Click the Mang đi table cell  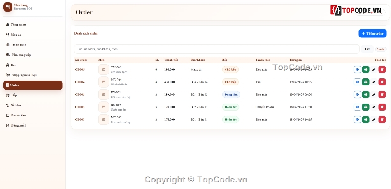tap(196, 69)
